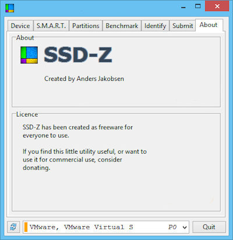Select the About tab
Screen dimensions: 233x240
coord(209,25)
